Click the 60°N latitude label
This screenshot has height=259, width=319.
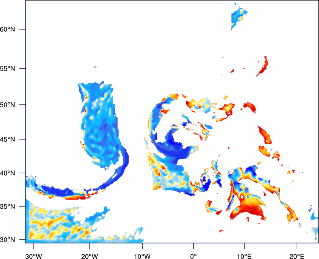[8, 29]
